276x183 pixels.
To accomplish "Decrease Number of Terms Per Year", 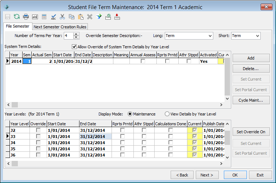I will 76,37.
